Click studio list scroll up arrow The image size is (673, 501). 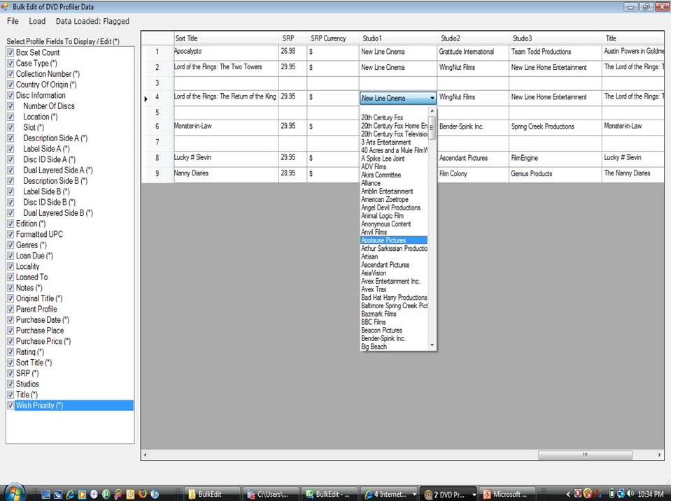432,111
